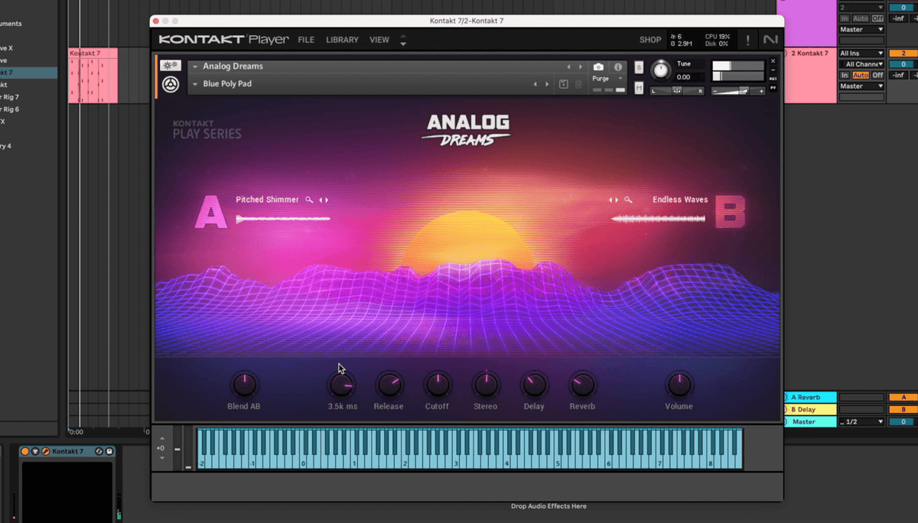The width and height of the screenshot is (918, 523).
Task: Step Pitched Shimmer sound with layer A arrows
Action: click(324, 200)
